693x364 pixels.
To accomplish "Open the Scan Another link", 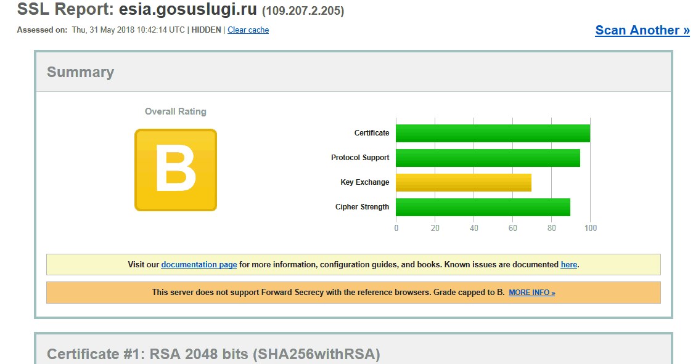I will [x=642, y=30].
